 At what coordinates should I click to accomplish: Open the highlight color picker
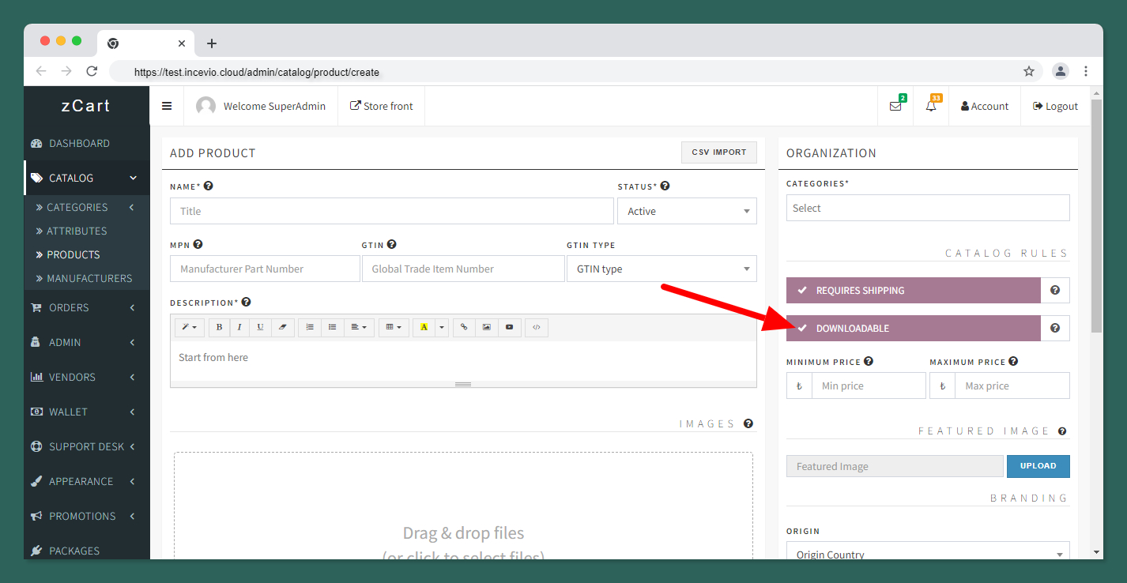click(442, 327)
